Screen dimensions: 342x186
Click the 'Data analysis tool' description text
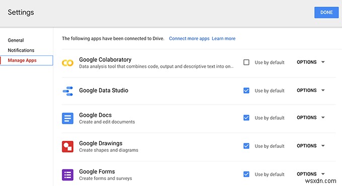156,66
